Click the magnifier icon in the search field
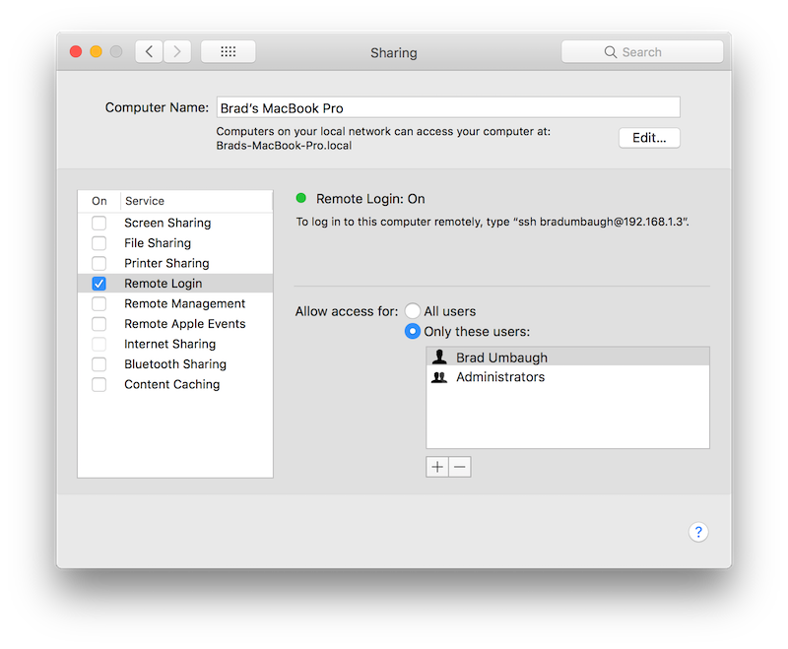Viewport: 788px width, 649px height. click(x=612, y=51)
